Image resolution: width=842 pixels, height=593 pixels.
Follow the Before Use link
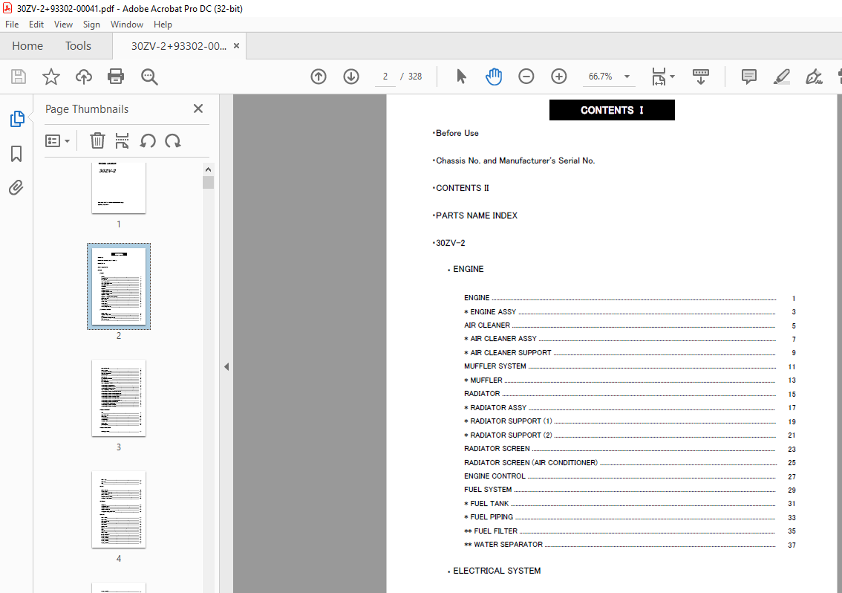(457, 133)
